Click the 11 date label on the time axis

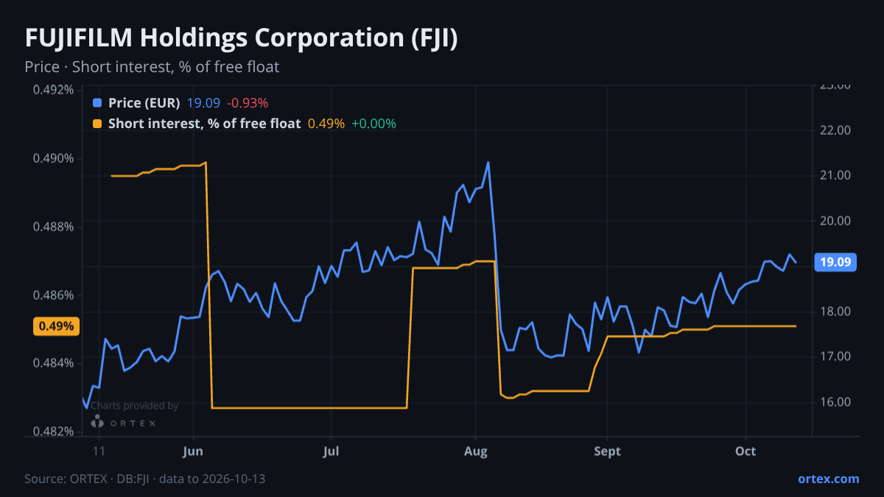point(100,451)
